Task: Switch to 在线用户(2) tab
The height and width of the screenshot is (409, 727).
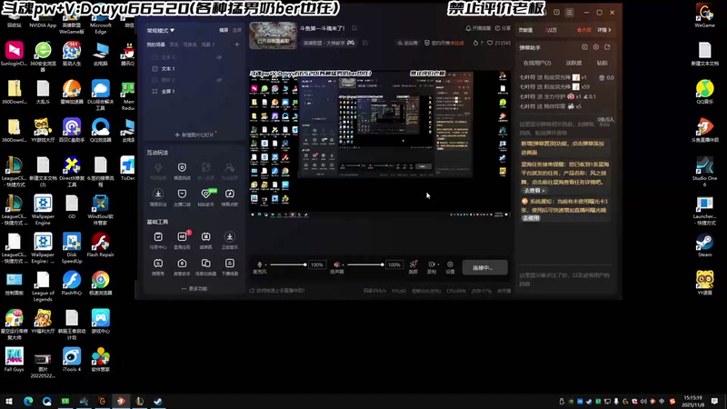Action: 537,63
